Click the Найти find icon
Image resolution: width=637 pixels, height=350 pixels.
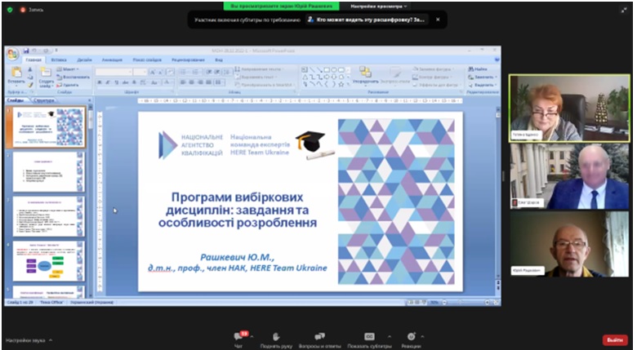click(x=471, y=69)
